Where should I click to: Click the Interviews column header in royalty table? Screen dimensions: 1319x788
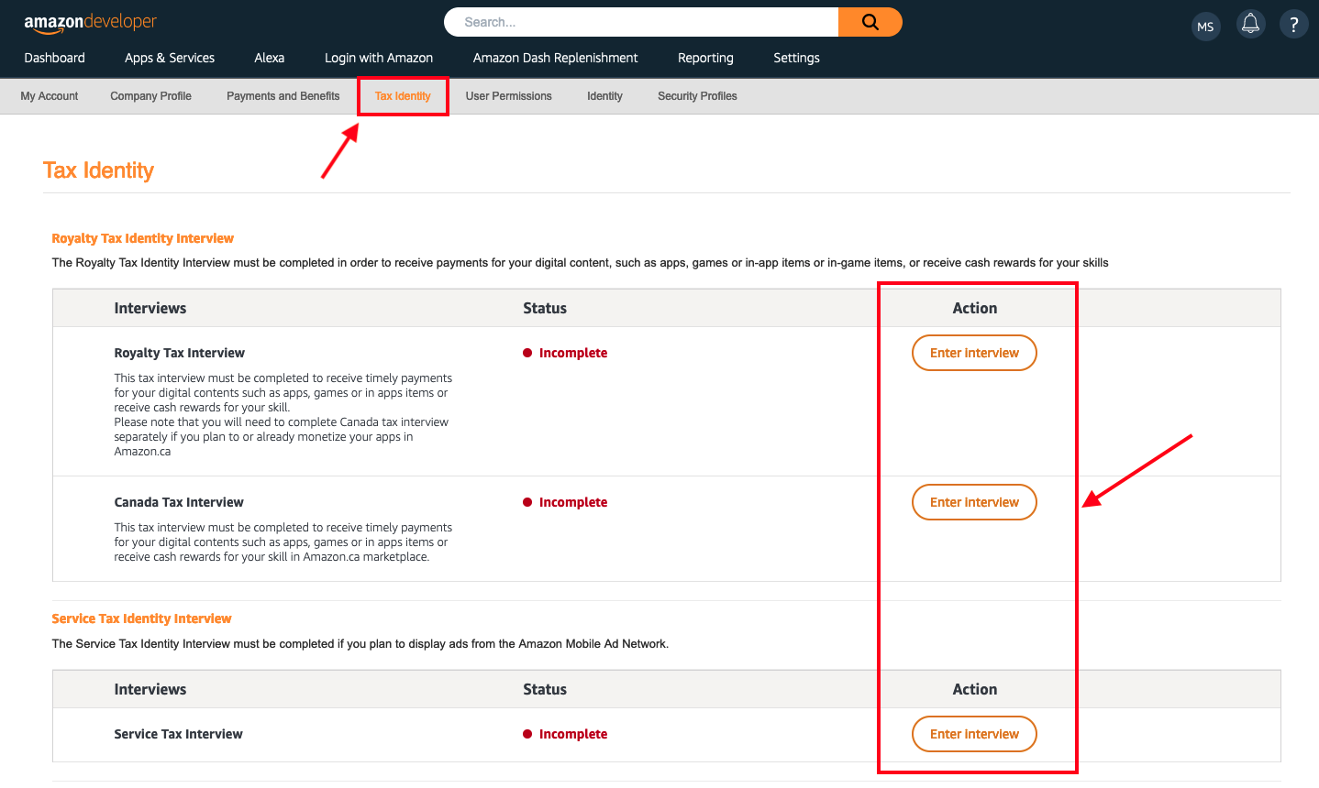click(x=150, y=309)
